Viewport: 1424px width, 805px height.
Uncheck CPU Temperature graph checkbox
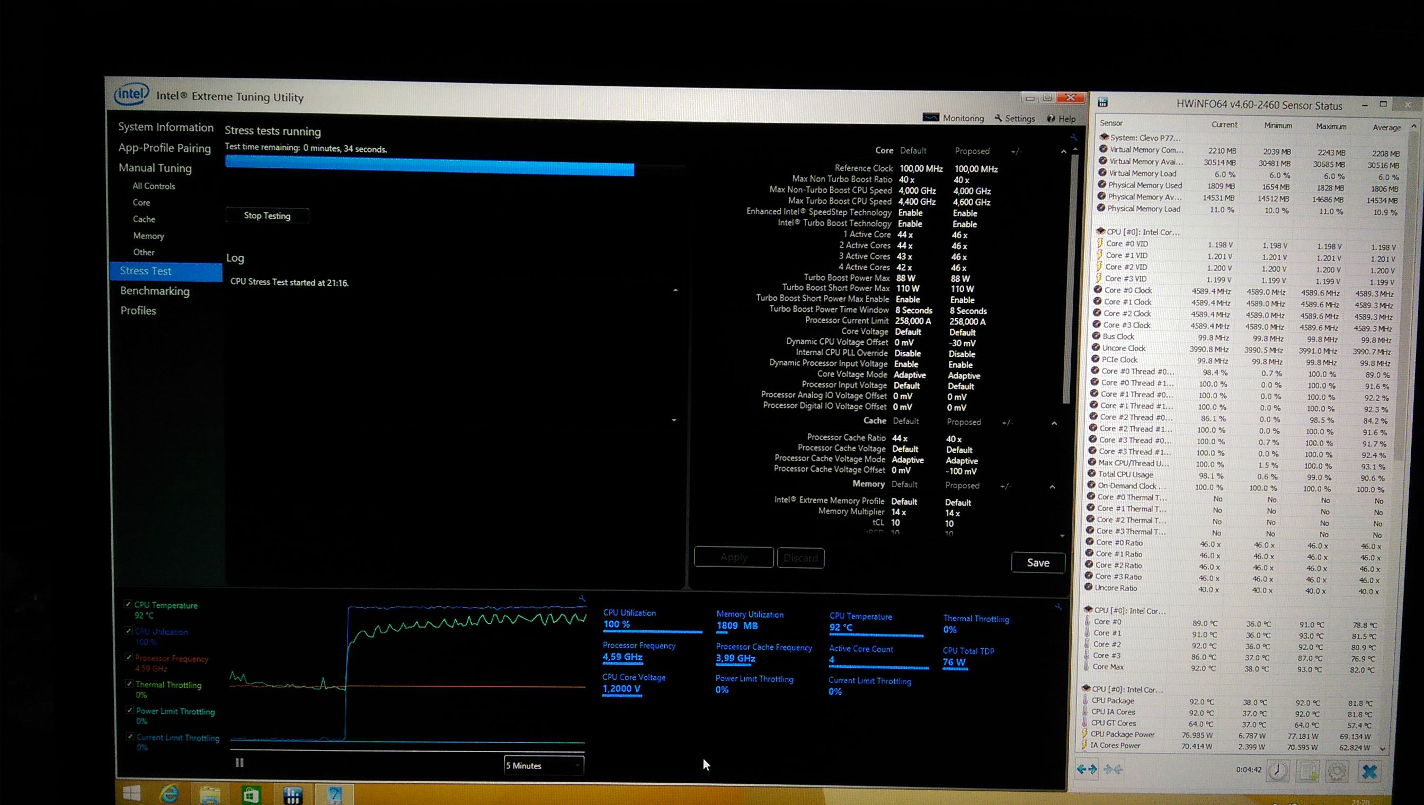[128, 604]
